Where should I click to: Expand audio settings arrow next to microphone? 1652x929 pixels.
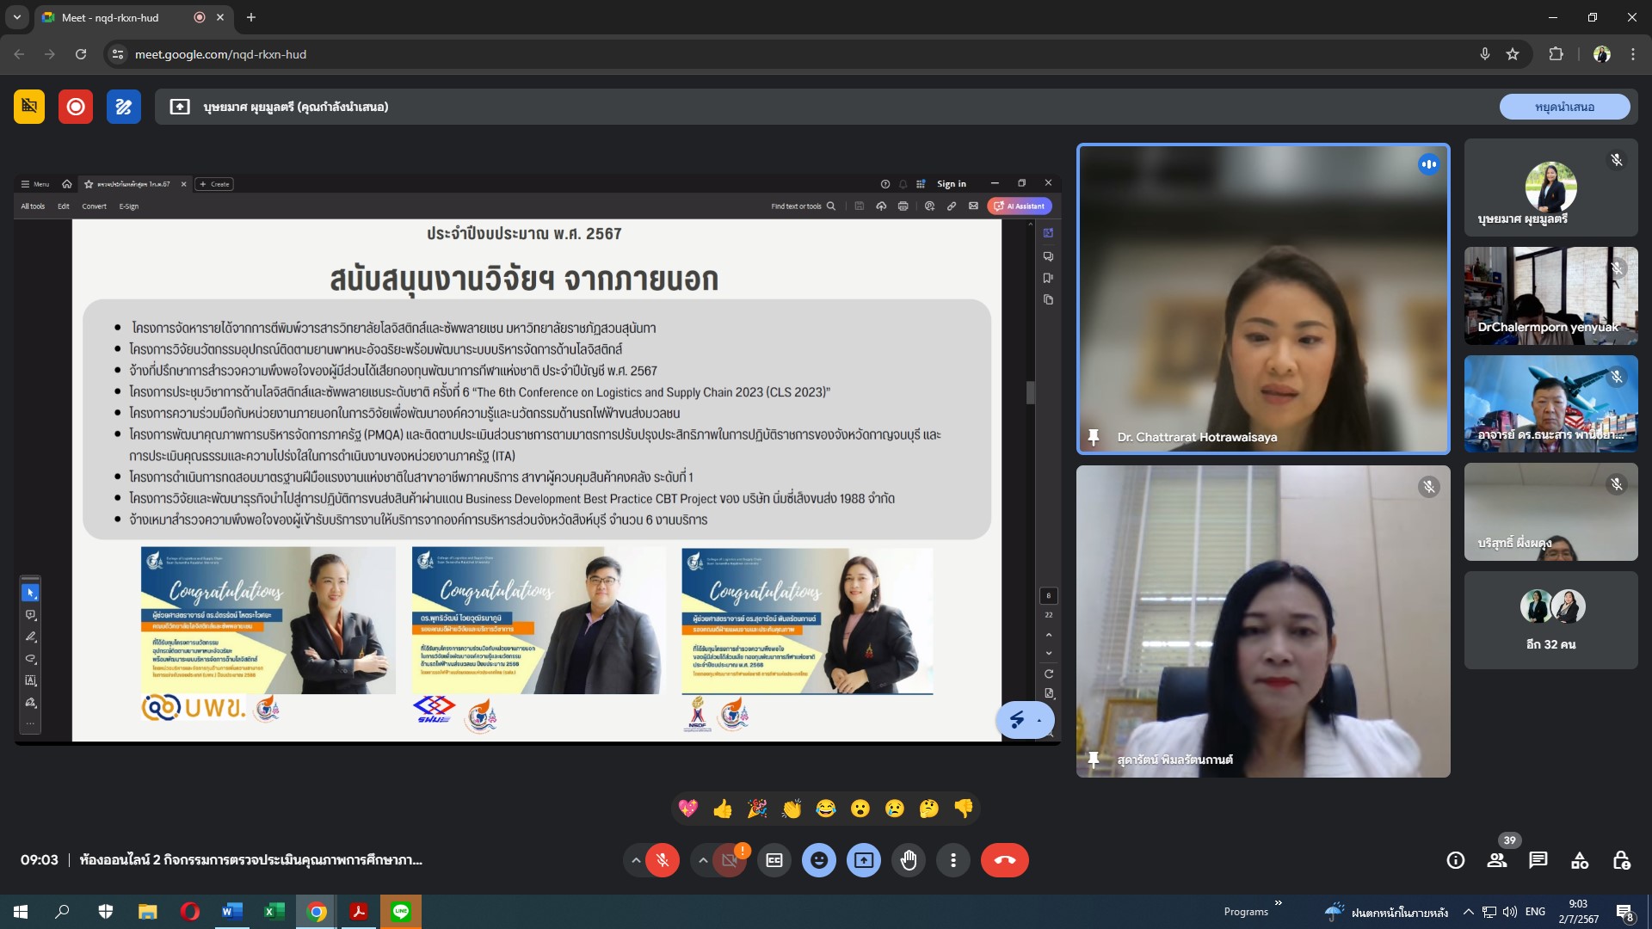coord(636,860)
